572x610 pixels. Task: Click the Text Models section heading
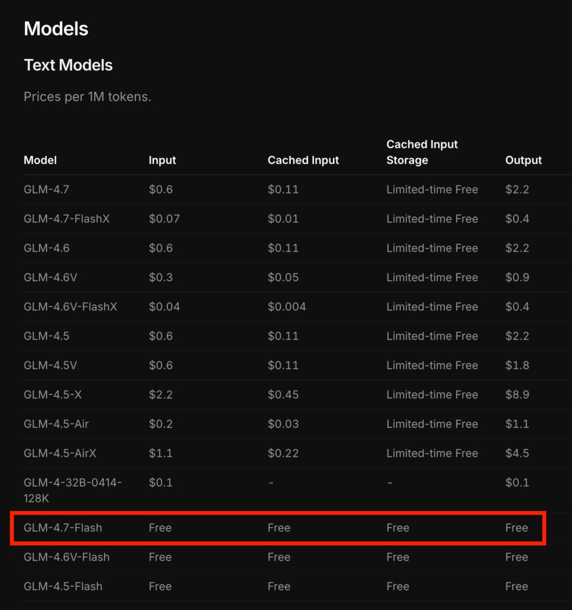69,65
